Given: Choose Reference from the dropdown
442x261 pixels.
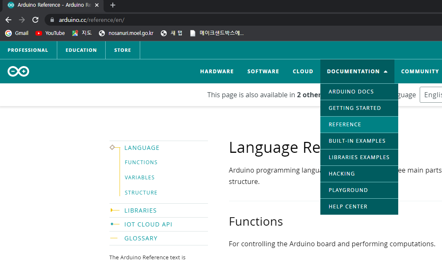Looking at the screenshot, I should pyautogui.click(x=359, y=124).
